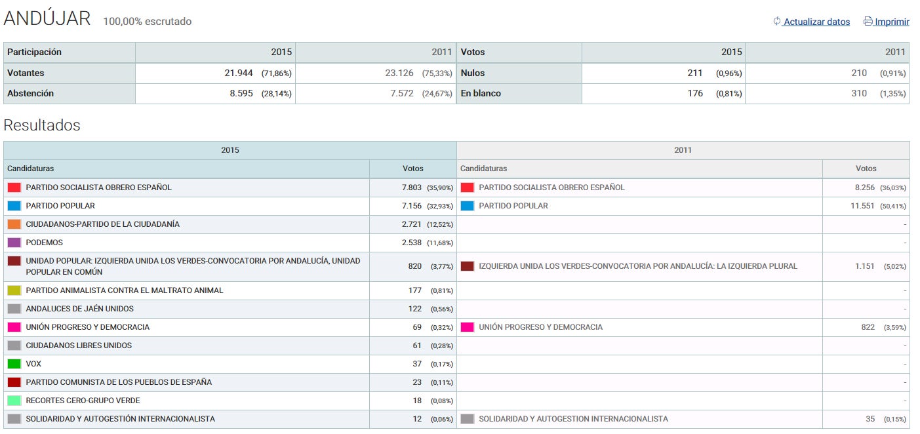Click Andaluces de Jaén Unidos row
Screen dimensions: 920x434
(79, 309)
